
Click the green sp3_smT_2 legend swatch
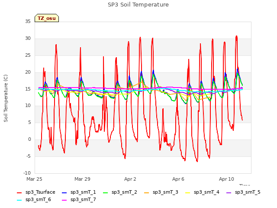click(106, 193)
